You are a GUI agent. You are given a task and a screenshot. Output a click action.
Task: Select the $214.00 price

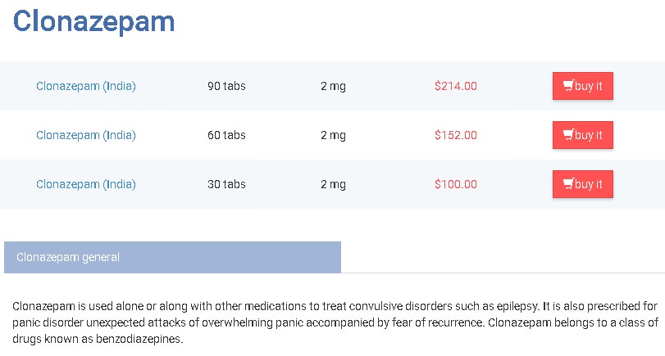click(x=456, y=86)
